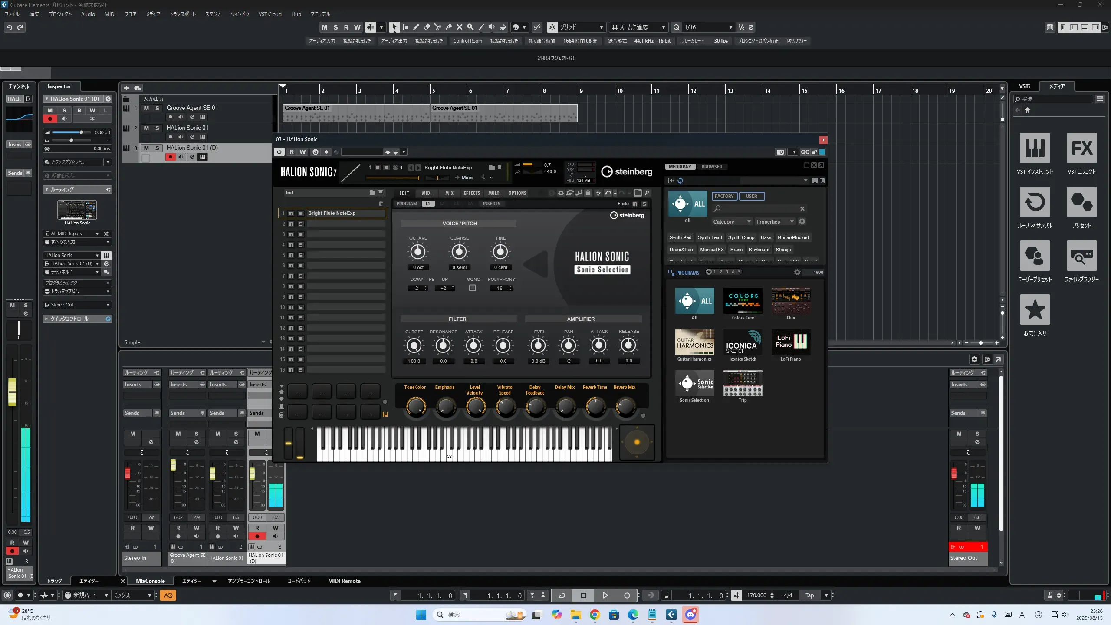
Task: Open the Category filter dropdown
Action: (731, 222)
